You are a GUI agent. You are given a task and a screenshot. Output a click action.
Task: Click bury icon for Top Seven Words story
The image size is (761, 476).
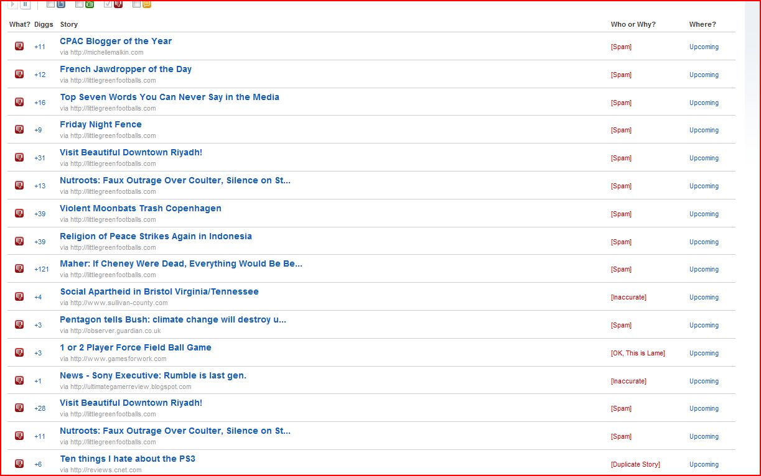(19, 102)
